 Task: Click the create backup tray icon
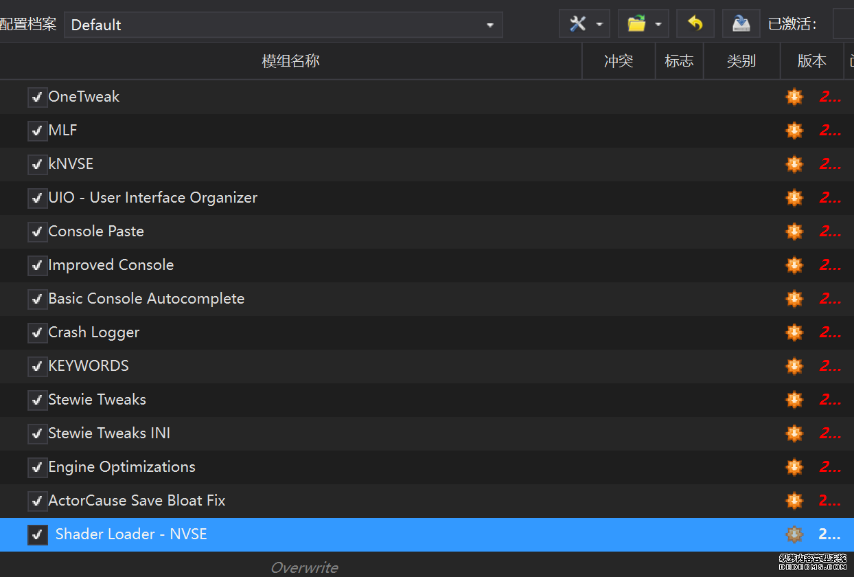[741, 24]
